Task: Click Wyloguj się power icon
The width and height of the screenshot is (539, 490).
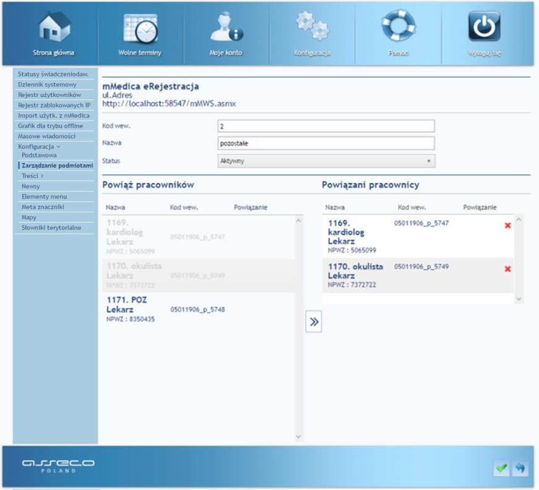Action: coord(484,26)
